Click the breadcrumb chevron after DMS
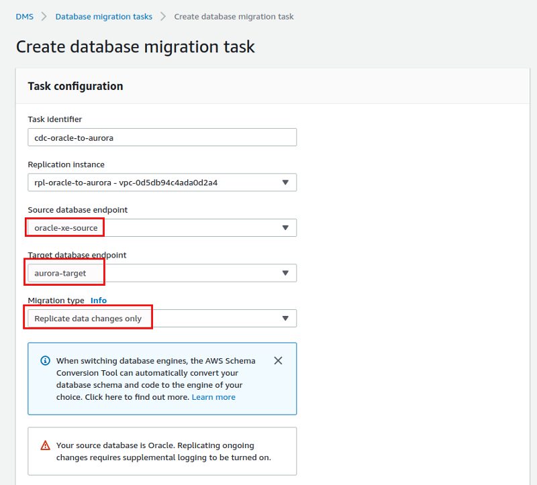 pos(44,16)
